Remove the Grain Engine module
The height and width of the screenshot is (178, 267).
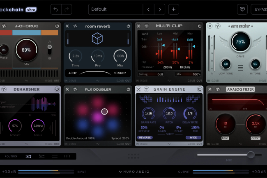(138, 89)
